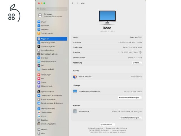Click 32 GB 2667 MHz DDR4 value

[128, 52]
